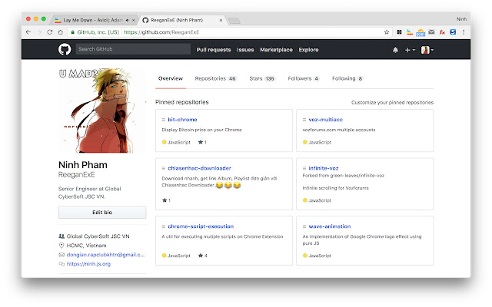Click the green-leaves/infinite-voz fork source text

pos(357,176)
